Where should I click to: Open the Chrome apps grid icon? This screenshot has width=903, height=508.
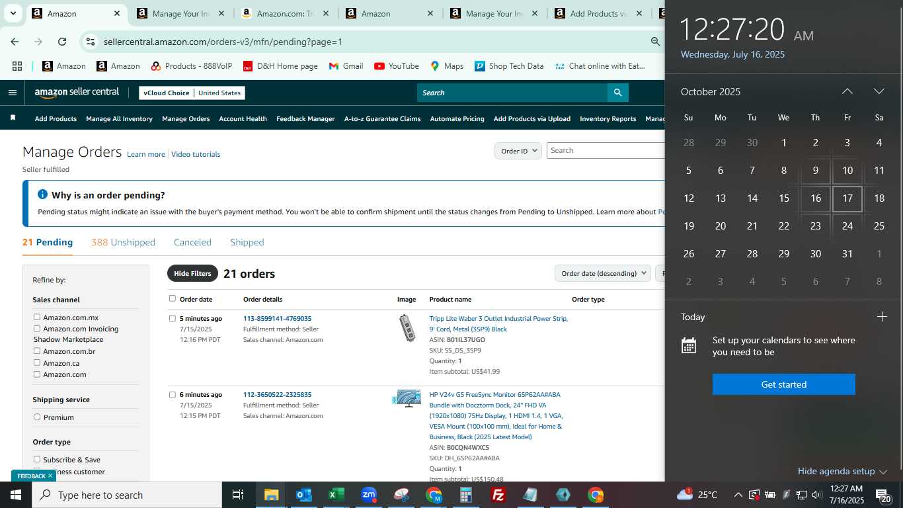tap(17, 66)
